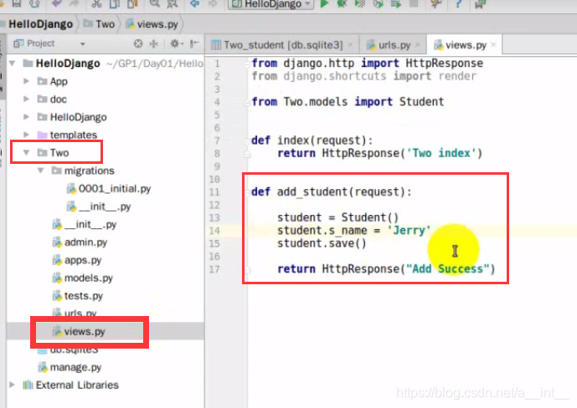Screen dimensions: 577x408
Task: Expand the HelloDjango subfolder arrow
Action: 26,117
